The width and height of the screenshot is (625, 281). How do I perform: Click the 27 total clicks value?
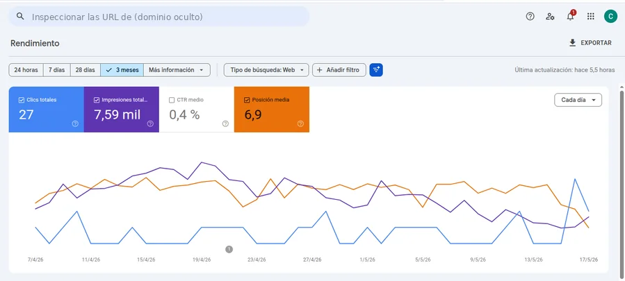pos(26,115)
